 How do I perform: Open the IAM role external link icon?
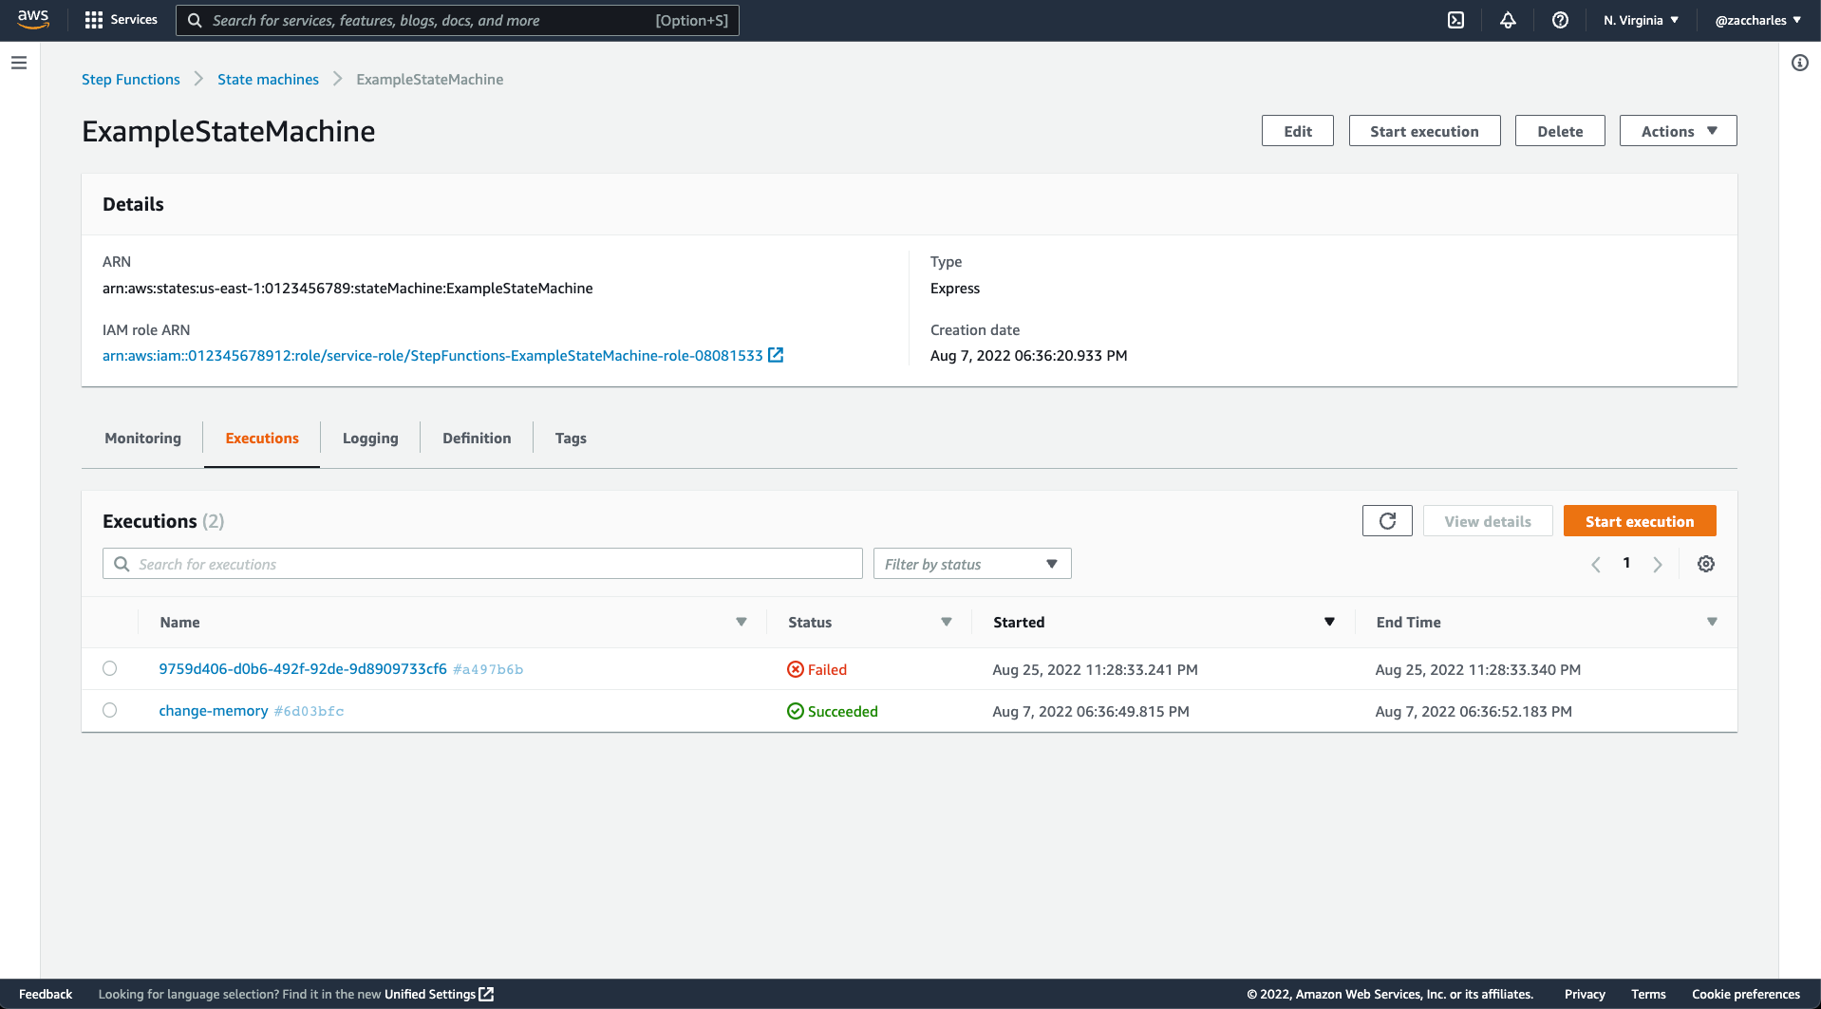776,355
